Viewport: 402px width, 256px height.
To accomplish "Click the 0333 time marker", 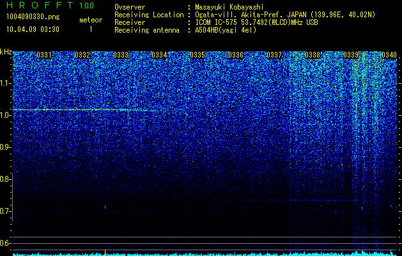I will tap(121, 55).
